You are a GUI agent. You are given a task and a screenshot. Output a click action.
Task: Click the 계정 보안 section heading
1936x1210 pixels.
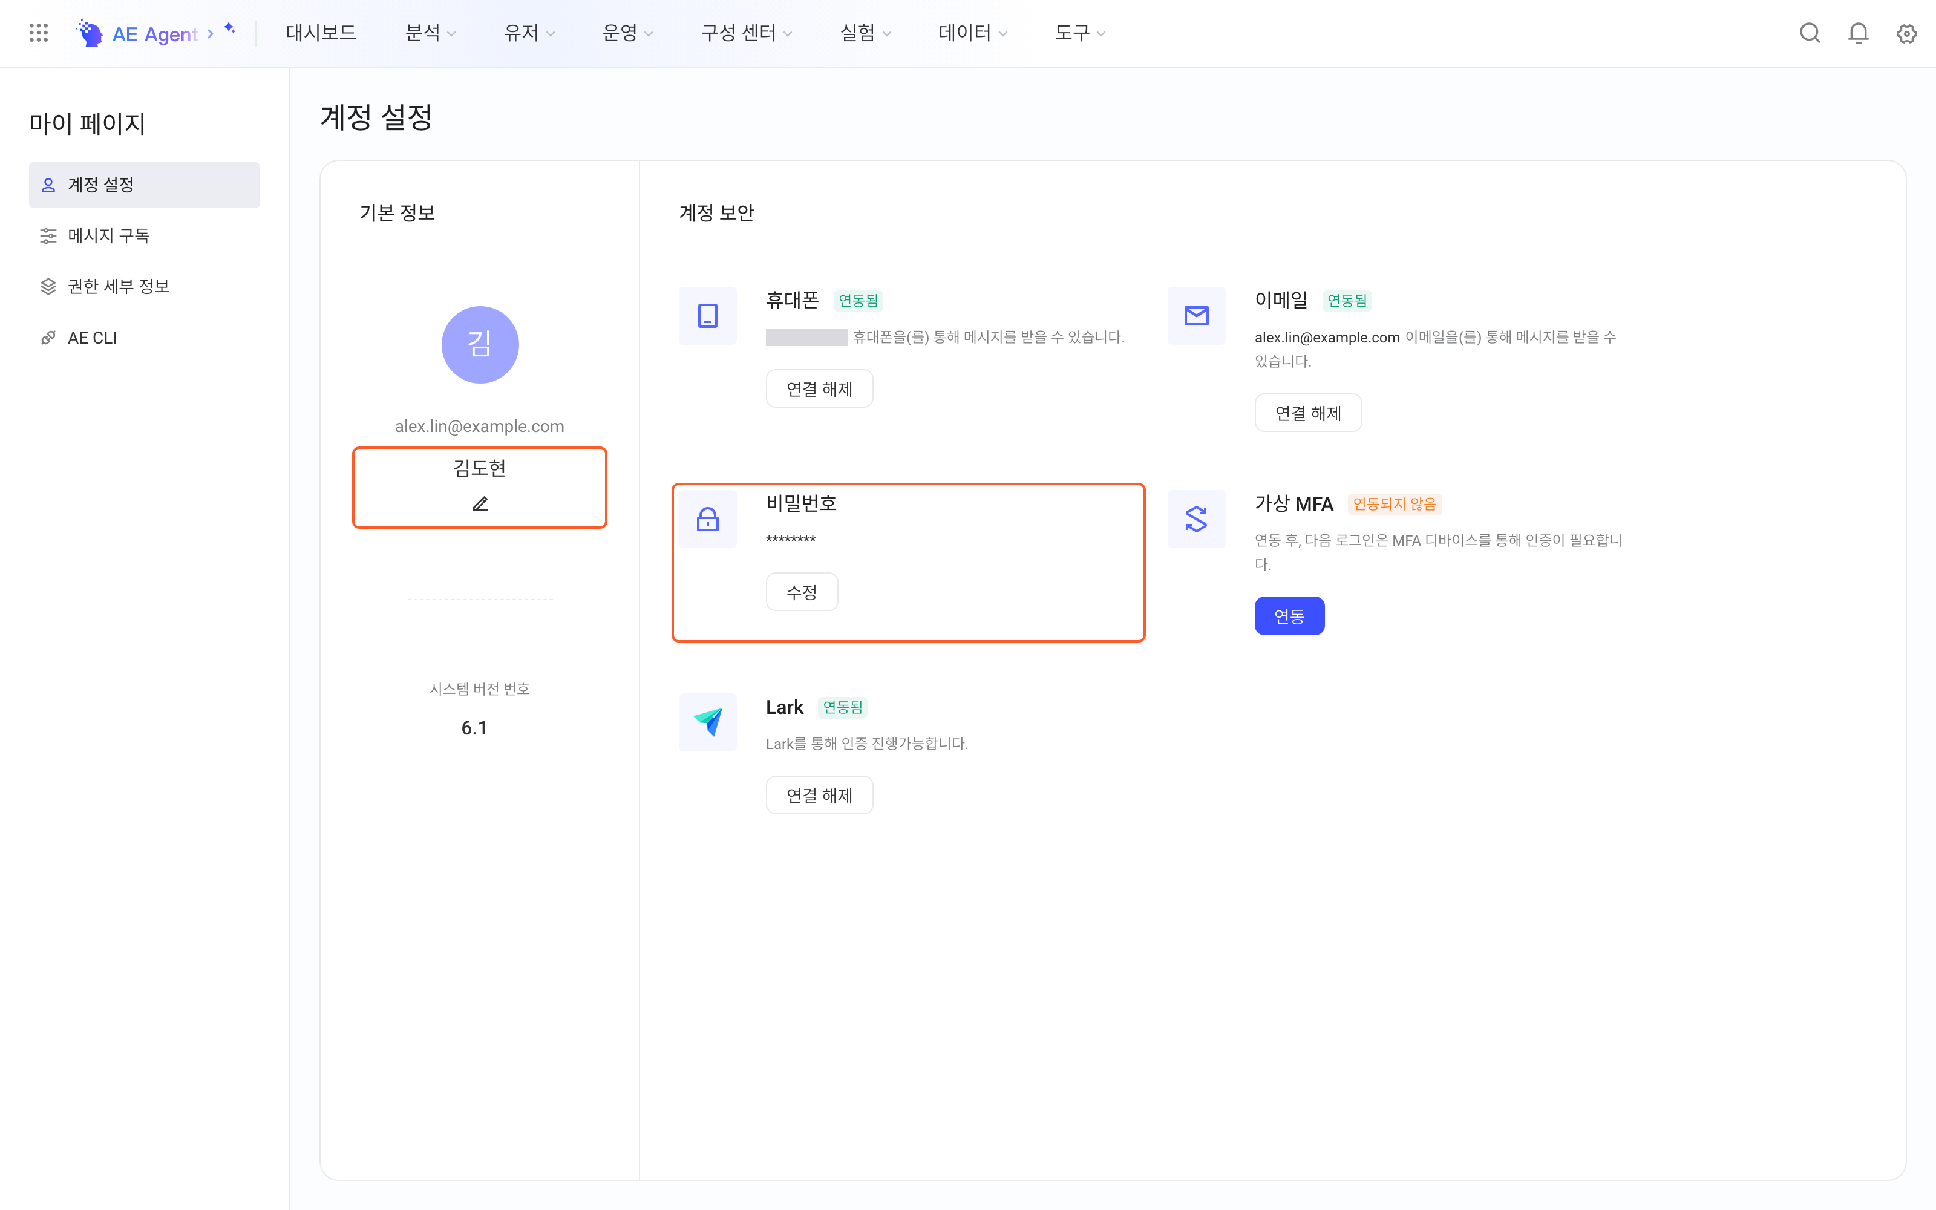pyautogui.click(x=717, y=213)
